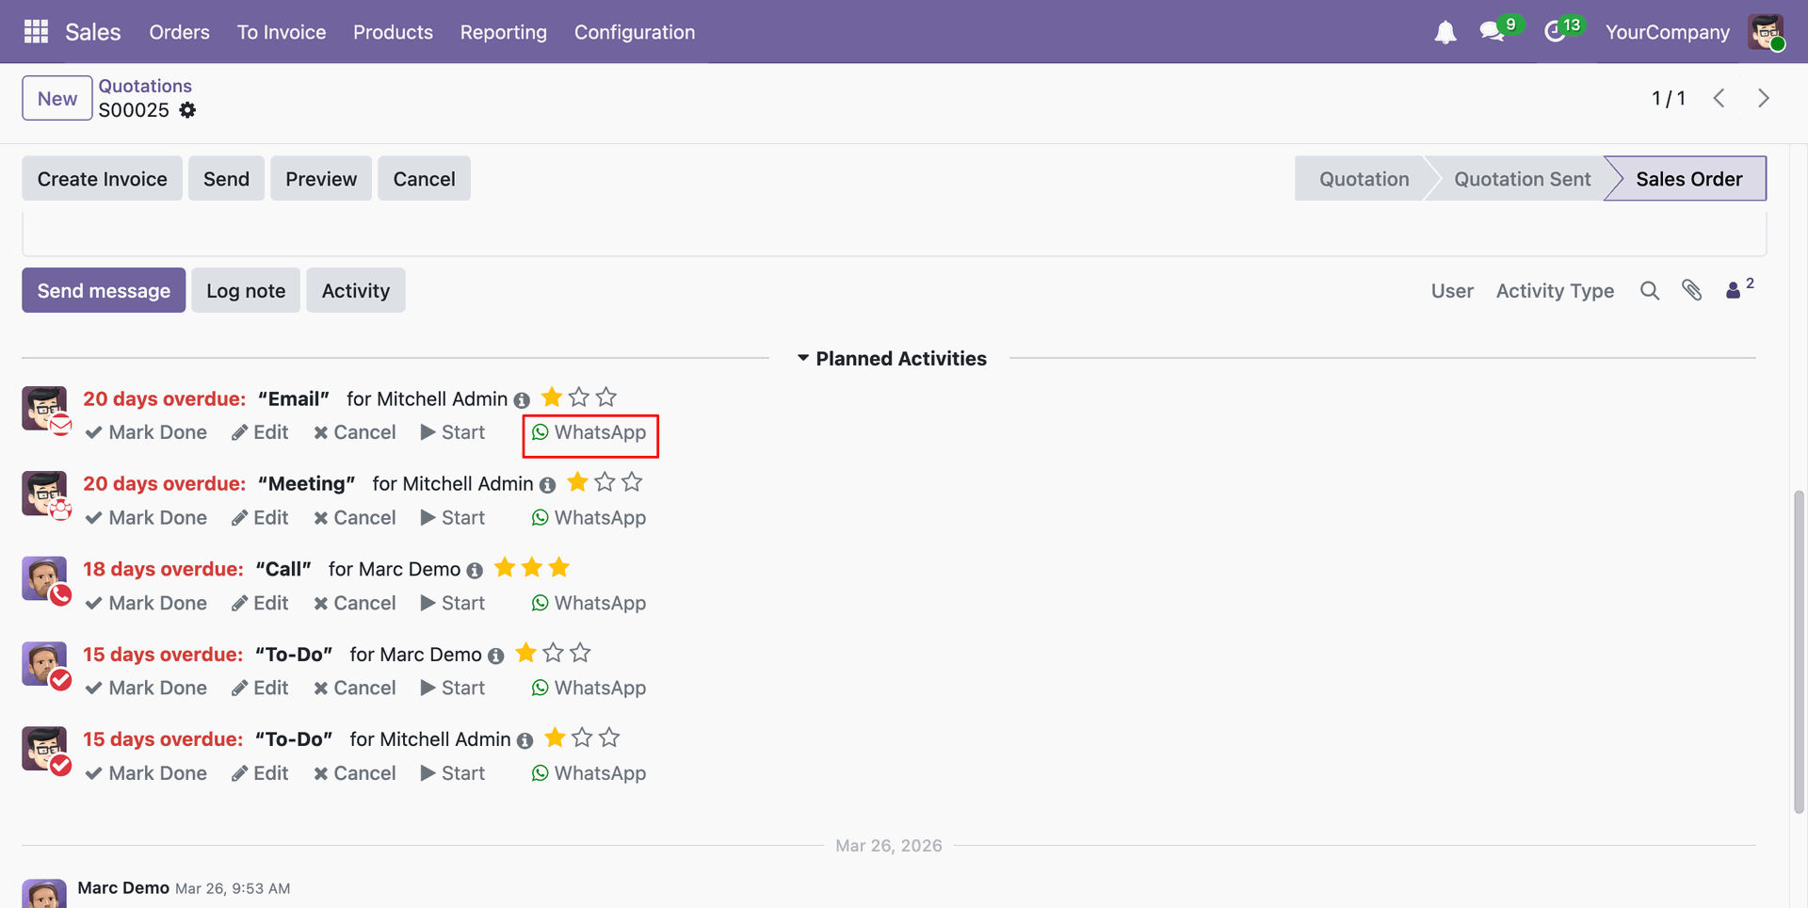Click the chatter search magnifier icon
The height and width of the screenshot is (908, 1808).
pos(1649,291)
